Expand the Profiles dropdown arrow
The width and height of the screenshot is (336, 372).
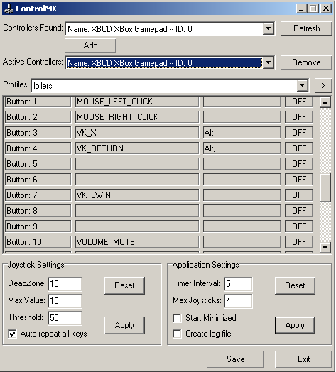click(x=303, y=85)
